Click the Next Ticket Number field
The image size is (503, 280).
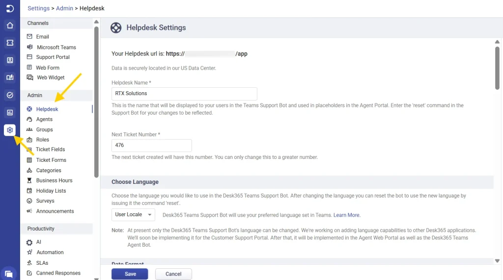tap(151, 146)
